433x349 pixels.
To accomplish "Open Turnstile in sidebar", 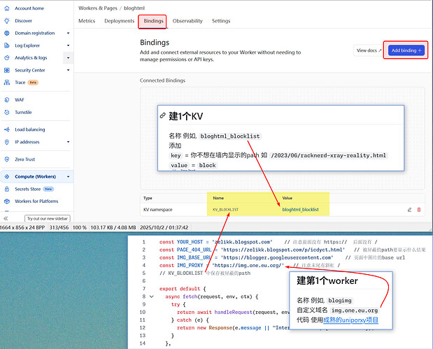I will [23, 112].
